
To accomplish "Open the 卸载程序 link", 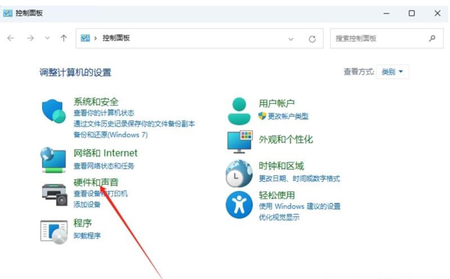I will [87, 236].
